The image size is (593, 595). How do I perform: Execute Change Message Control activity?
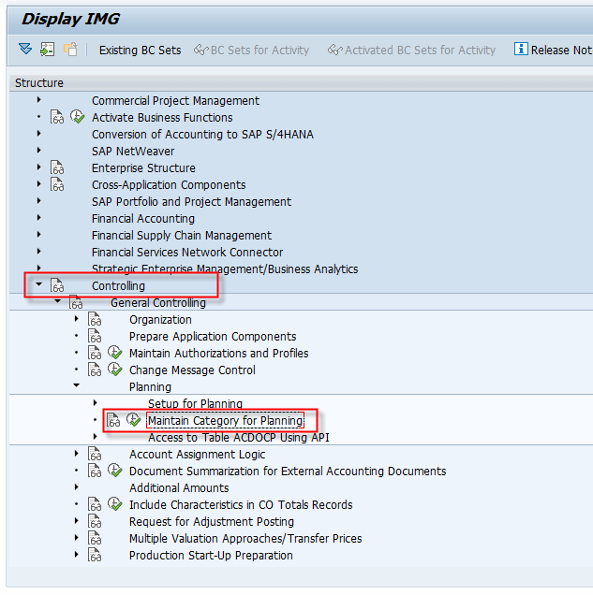pyautogui.click(x=114, y=370)
